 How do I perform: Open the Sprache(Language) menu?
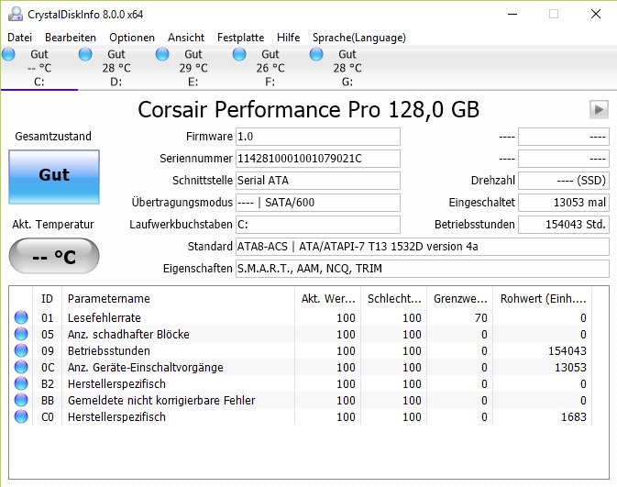click(x=358, y=38)
